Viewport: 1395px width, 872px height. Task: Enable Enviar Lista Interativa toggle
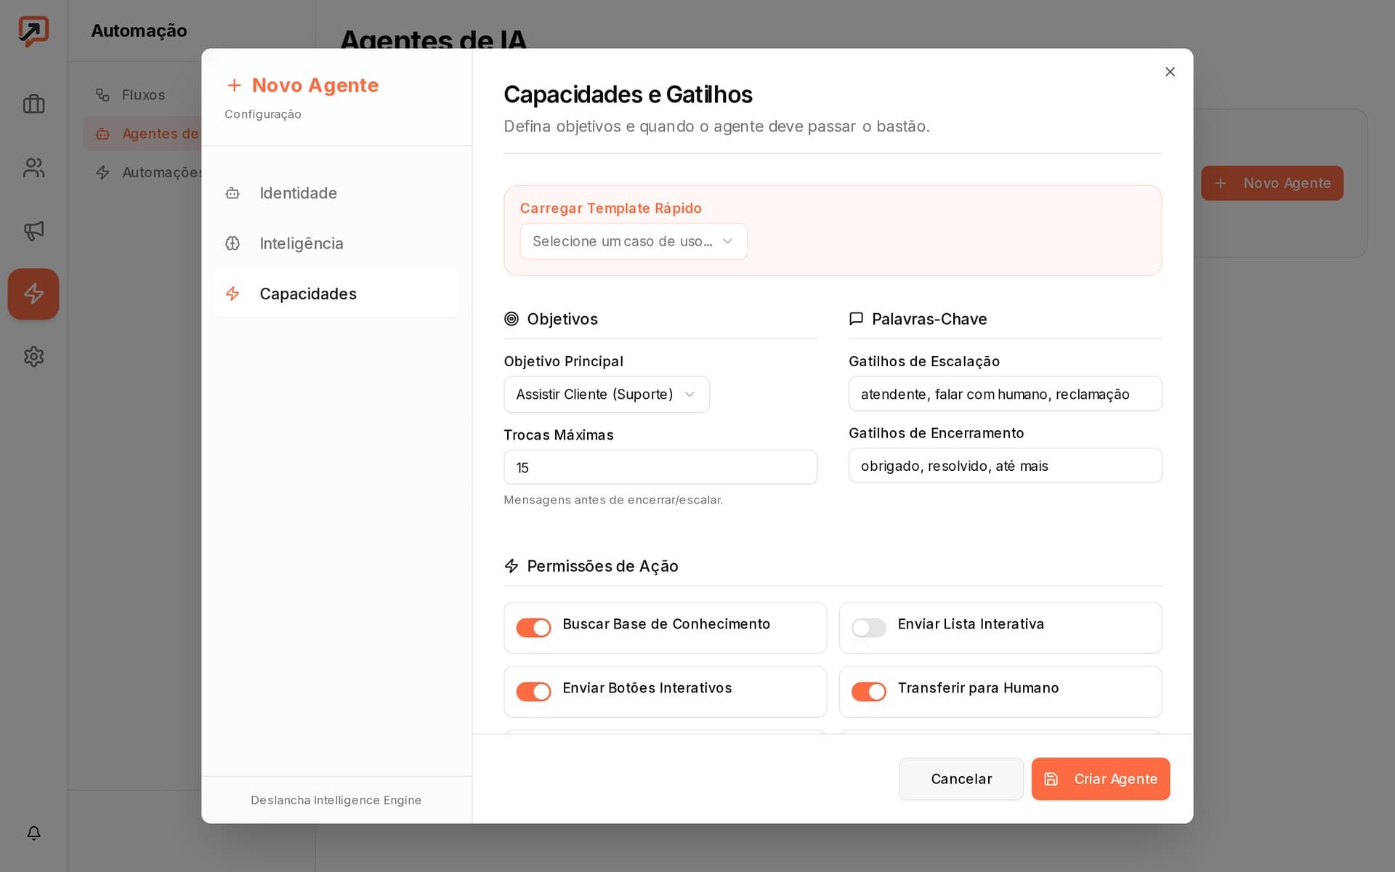click(869, 628)
